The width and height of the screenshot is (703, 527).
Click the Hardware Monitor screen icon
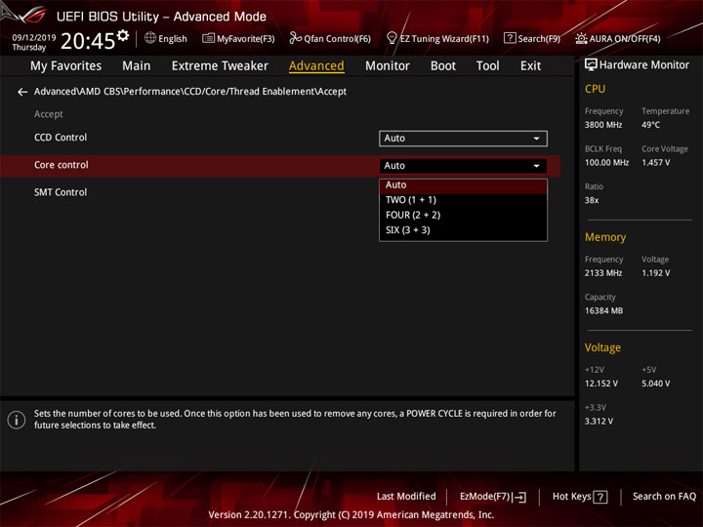591,65
